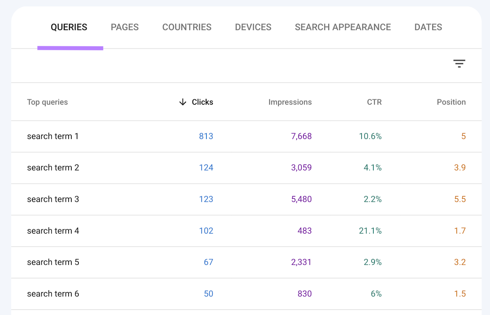Select the QUERIES tab
This screenshot has width=490, height=315.
[69, 27]
